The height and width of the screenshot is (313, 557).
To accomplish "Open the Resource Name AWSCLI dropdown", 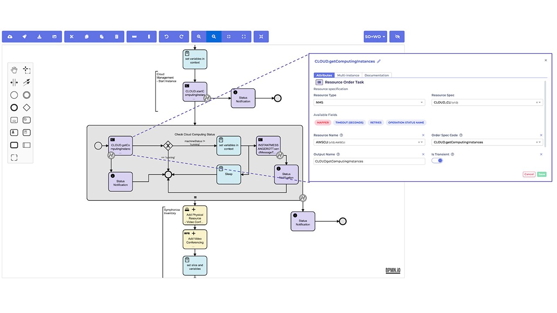I will coord(369,142).
